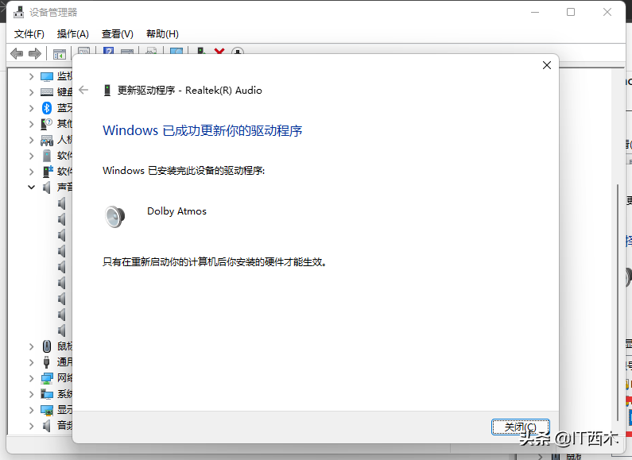Expand the 系统 category chevron

coord(31,394)
